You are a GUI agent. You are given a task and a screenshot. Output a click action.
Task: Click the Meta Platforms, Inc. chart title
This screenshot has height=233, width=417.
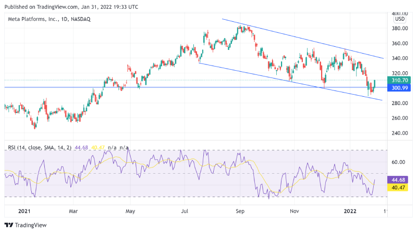pyautogui.click(x=49, y=19)
